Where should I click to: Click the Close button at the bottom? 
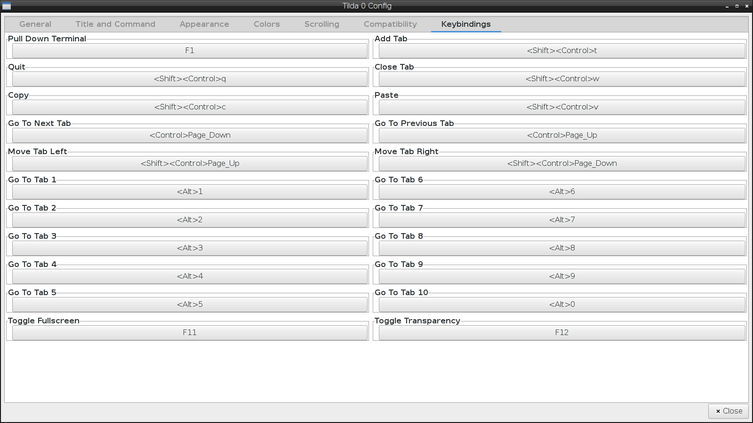729,411
